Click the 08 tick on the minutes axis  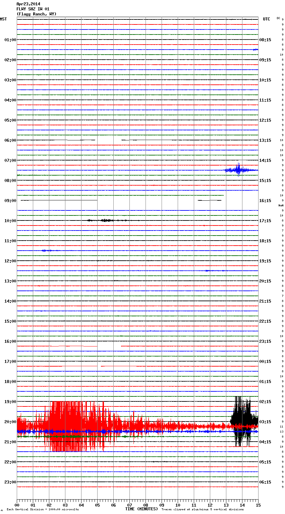(x=146, y=505)
